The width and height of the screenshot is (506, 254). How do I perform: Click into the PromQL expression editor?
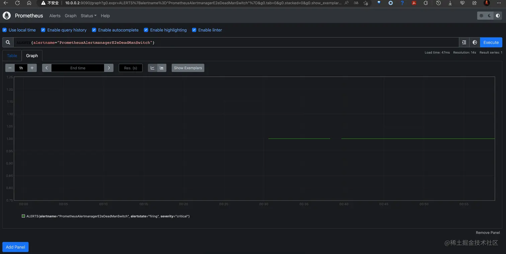point(236,43)
